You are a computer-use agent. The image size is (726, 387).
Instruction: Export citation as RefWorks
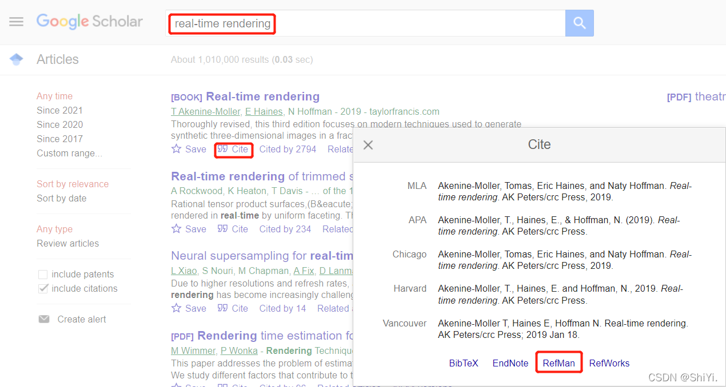pos(609,363)
